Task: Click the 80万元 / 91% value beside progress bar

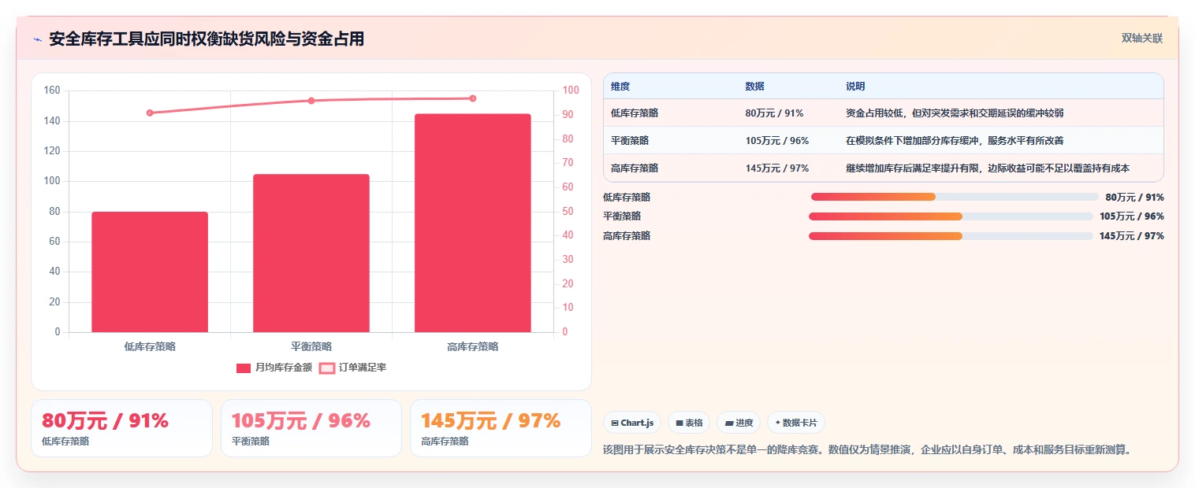Action: tap(1134, 198)
